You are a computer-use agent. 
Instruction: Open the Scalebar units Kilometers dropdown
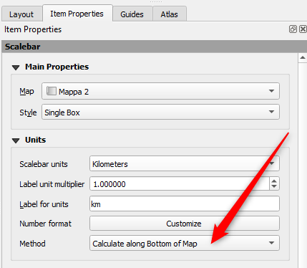click(185, 163)
